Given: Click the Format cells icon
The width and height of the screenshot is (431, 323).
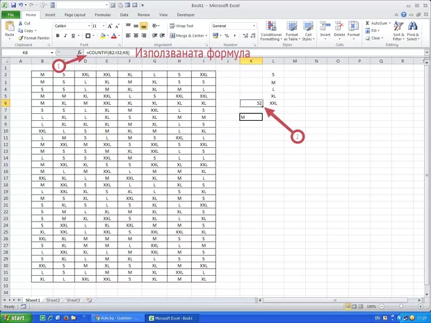Looking at the screenshot, I should point(353,26).
